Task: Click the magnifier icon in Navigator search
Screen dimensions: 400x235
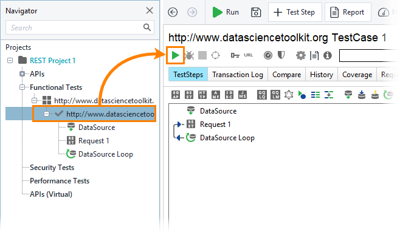Action: pos(147,27)
